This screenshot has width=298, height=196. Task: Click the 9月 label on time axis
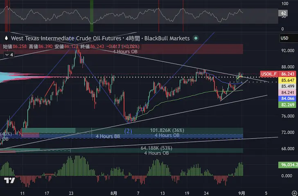(x=242, y=194)
